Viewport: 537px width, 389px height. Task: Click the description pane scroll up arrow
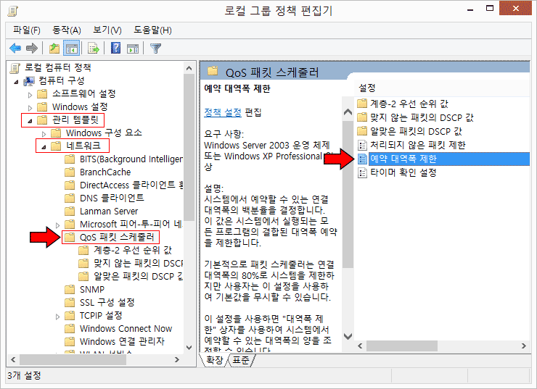click(348, 112)
